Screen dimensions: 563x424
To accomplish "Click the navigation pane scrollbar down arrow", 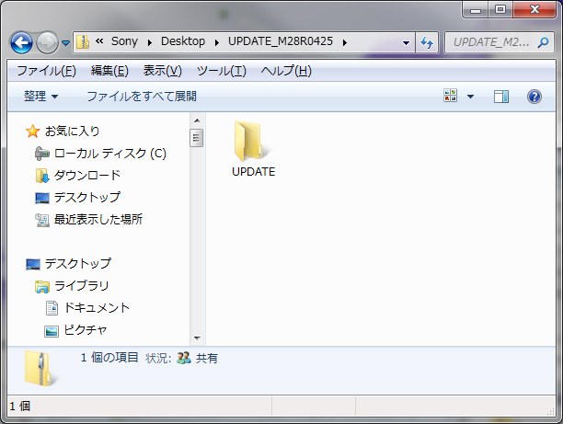I will [x=196, y=338].
